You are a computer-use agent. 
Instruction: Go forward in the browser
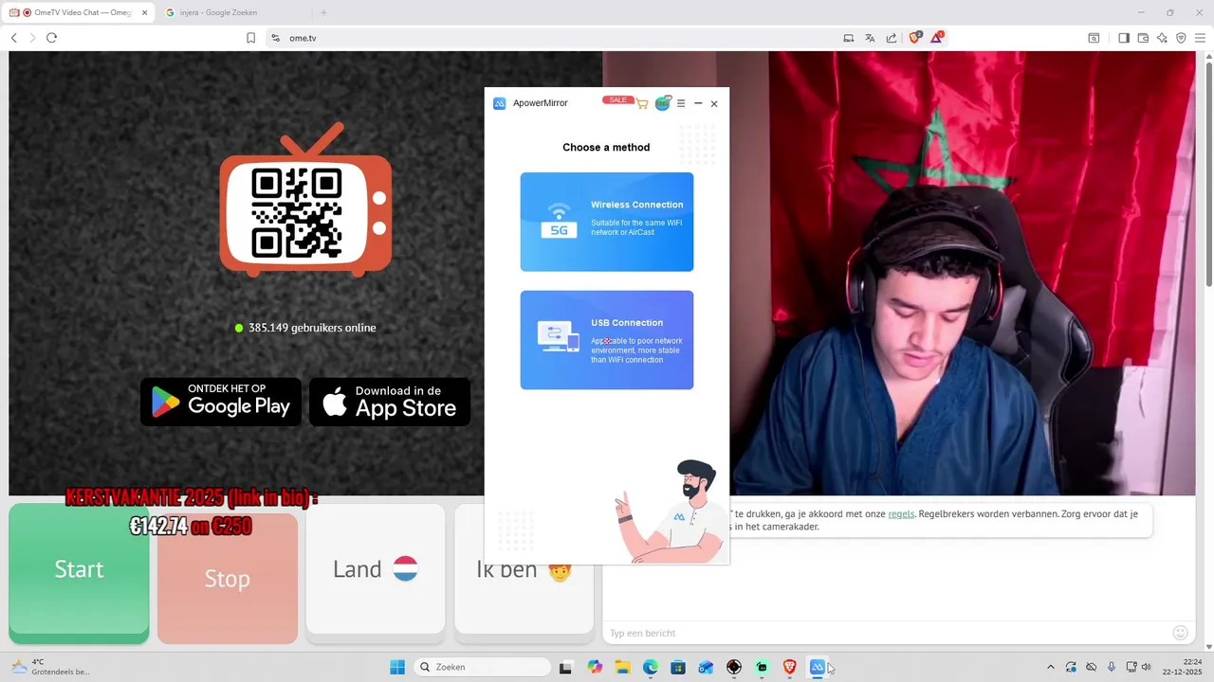[32, 38]
